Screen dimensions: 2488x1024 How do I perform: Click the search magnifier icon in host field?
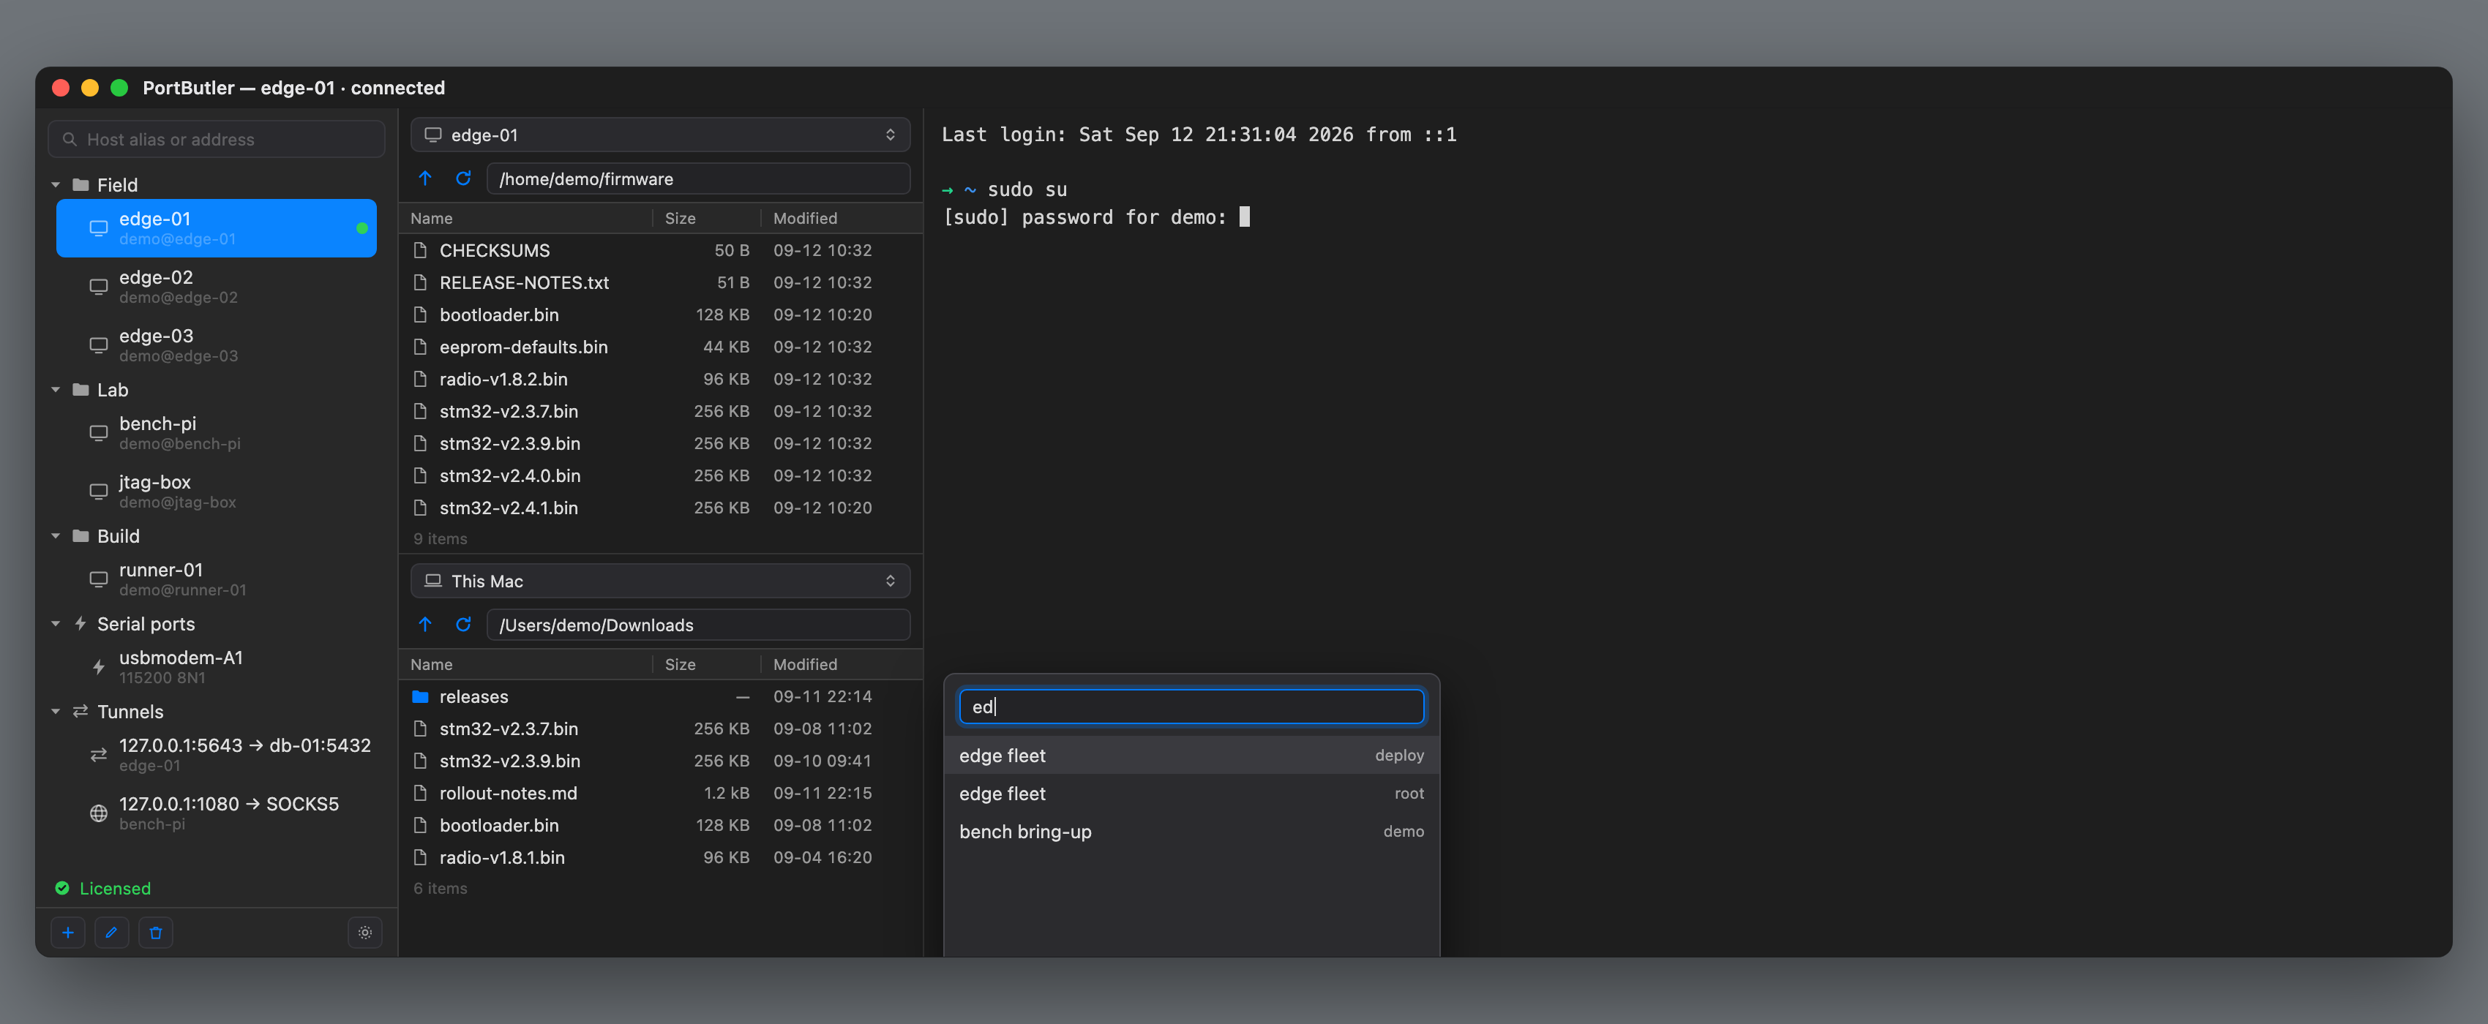click(70, 139)
